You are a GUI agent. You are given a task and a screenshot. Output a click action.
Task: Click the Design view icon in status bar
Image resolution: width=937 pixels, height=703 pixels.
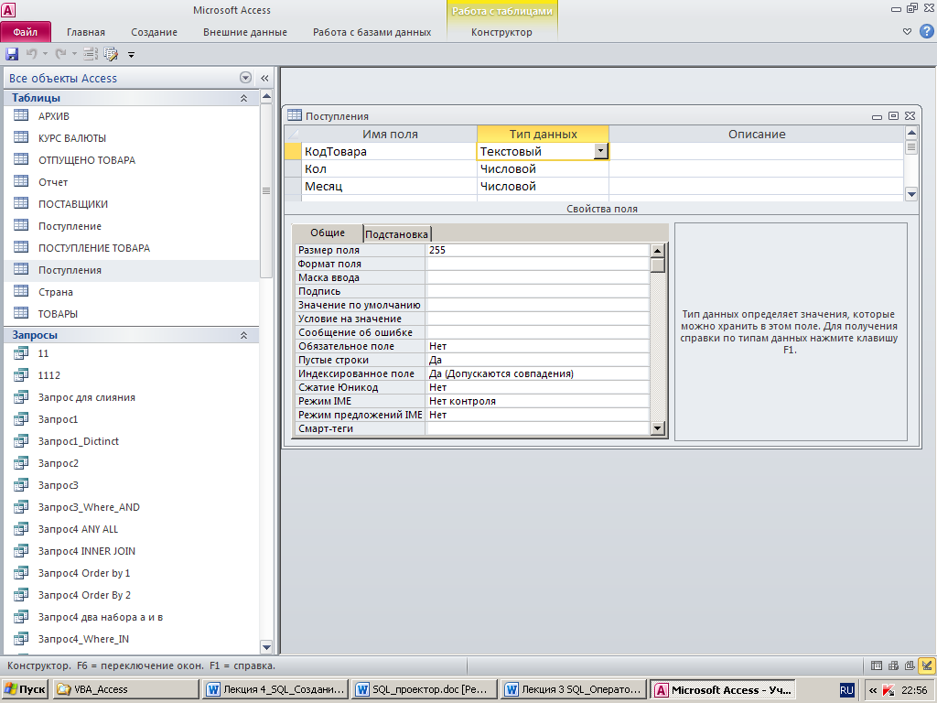[x=927, y=665]
